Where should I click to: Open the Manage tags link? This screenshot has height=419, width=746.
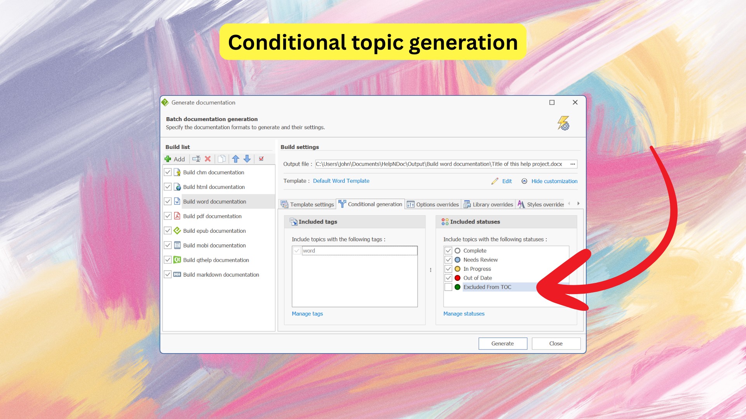[x=307, y=314]
